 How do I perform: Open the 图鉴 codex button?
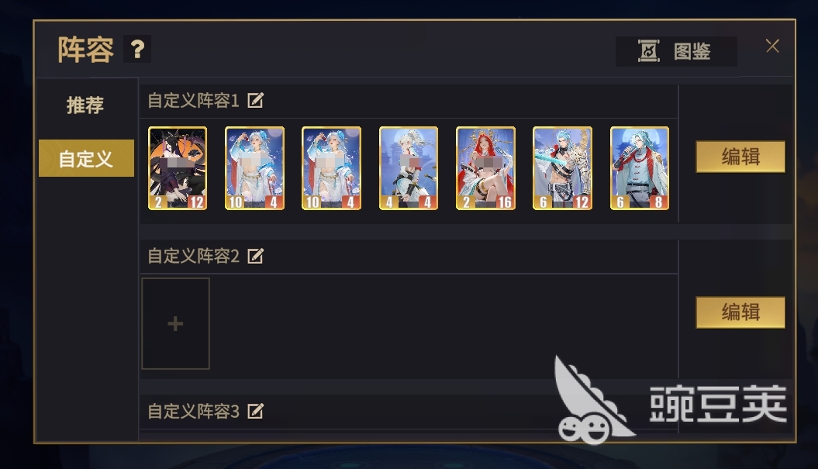tap(676, 51)
